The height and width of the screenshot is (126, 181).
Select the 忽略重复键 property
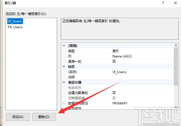pyautogui.click(x=76, y=98)
